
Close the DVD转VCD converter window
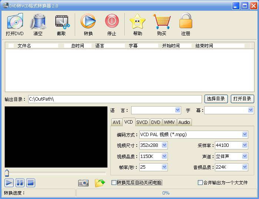[253, 6]
